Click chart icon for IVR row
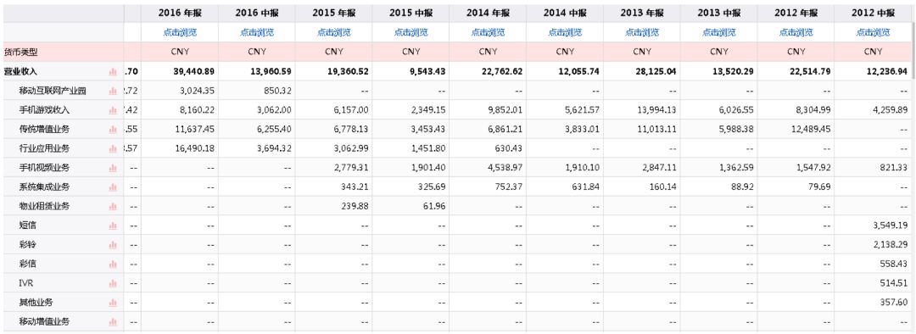The image size is (916, 334). [113, 284]
